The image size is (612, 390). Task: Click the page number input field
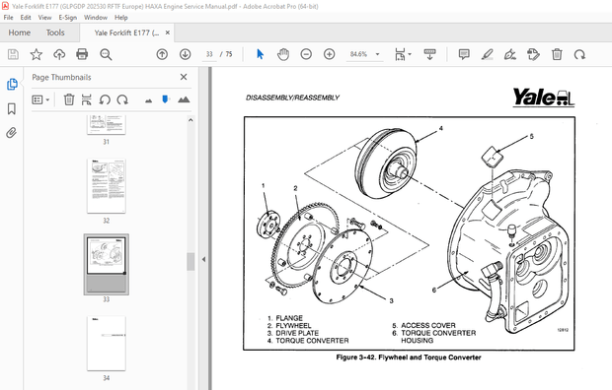tap(209, 54)
